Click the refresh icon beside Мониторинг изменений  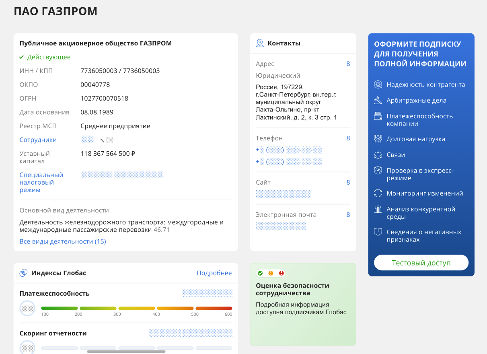coord(378,193)
